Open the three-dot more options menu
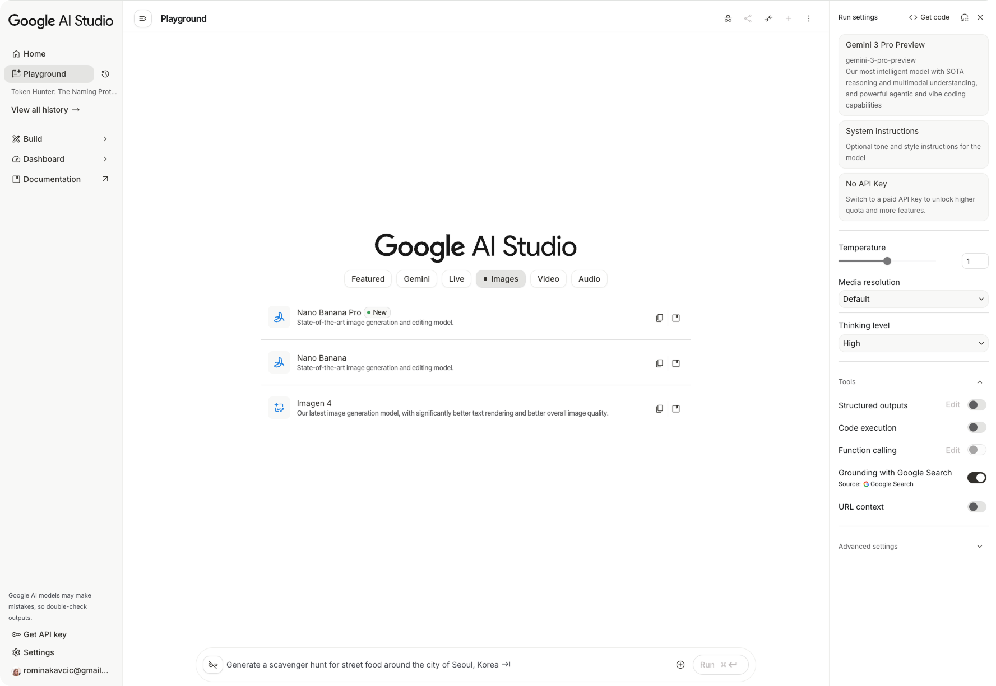996x686 pixels. [x=808, y=18]
